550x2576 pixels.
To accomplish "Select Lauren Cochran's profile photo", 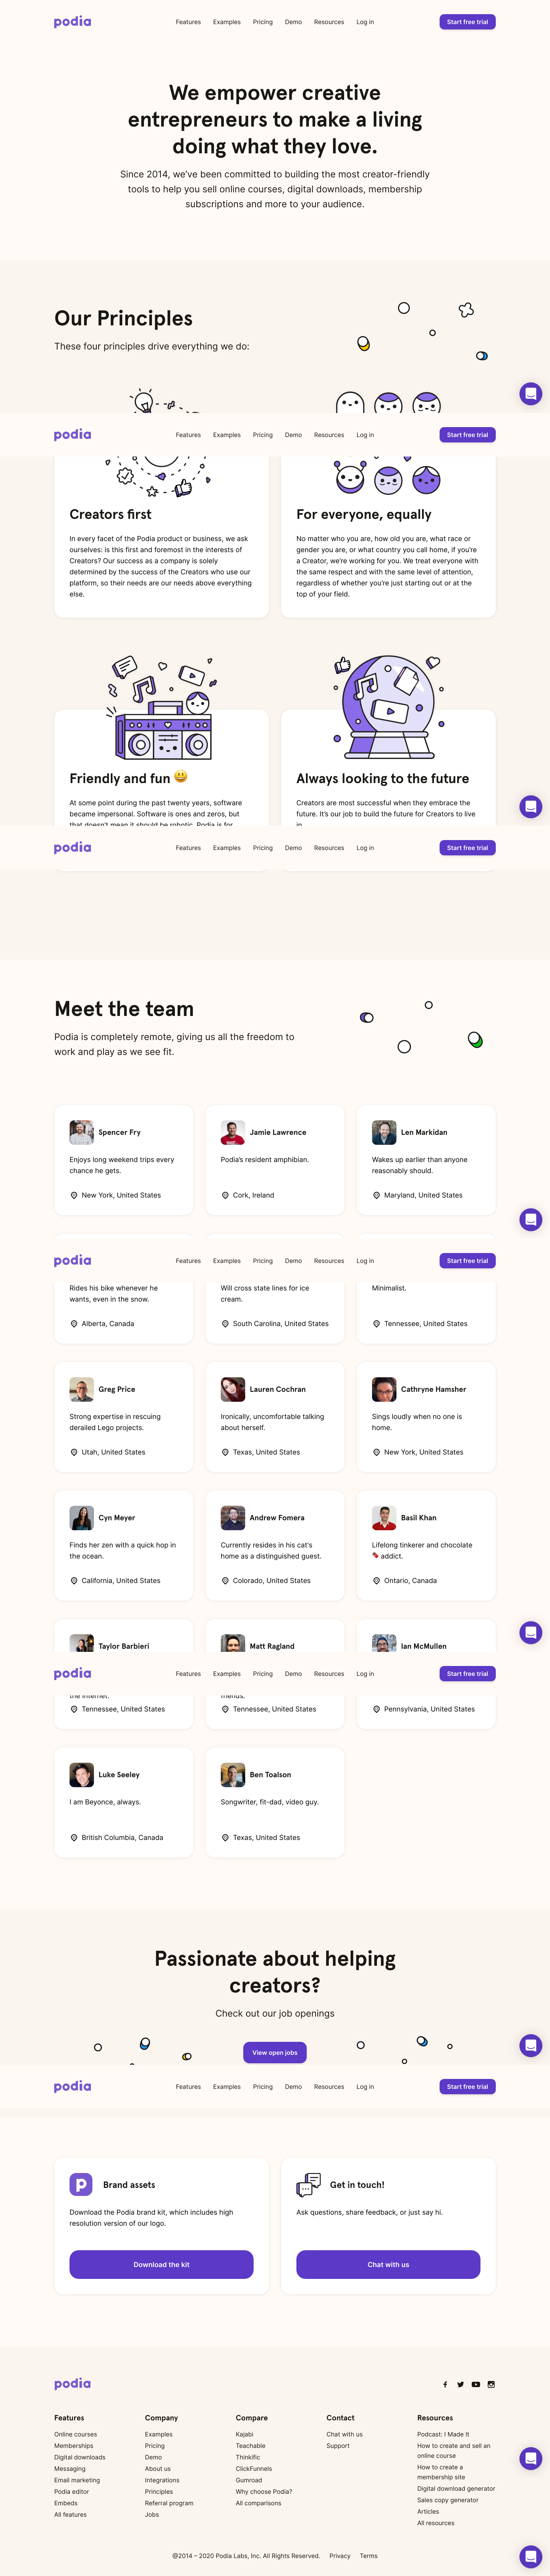I will click(233, 1389).
